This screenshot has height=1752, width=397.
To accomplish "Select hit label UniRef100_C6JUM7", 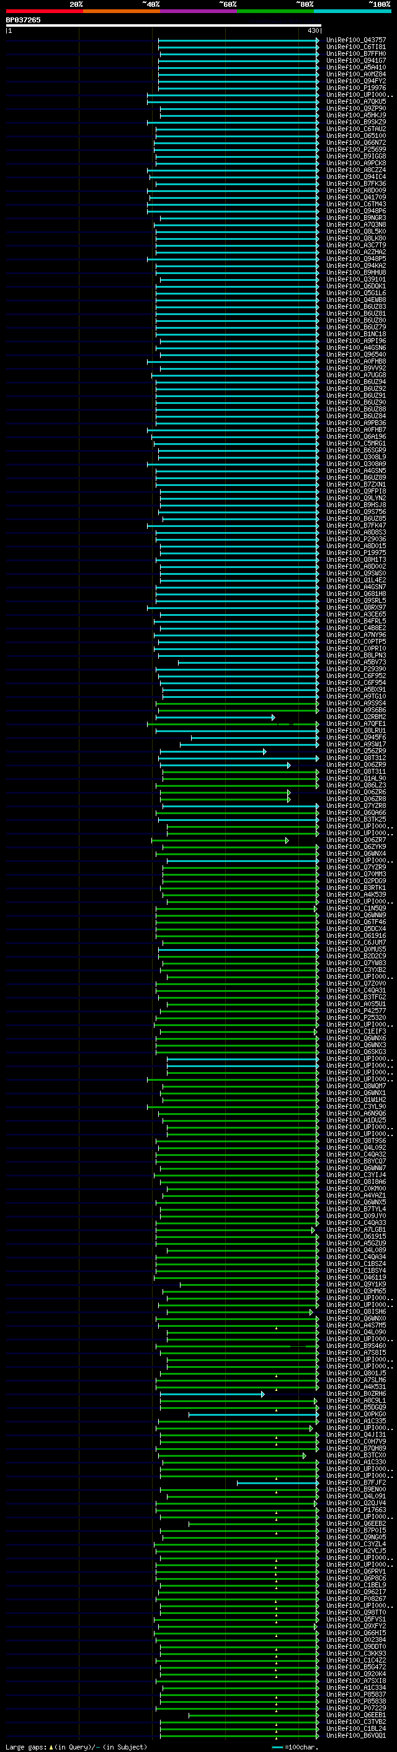I will (x=355, y=943).
